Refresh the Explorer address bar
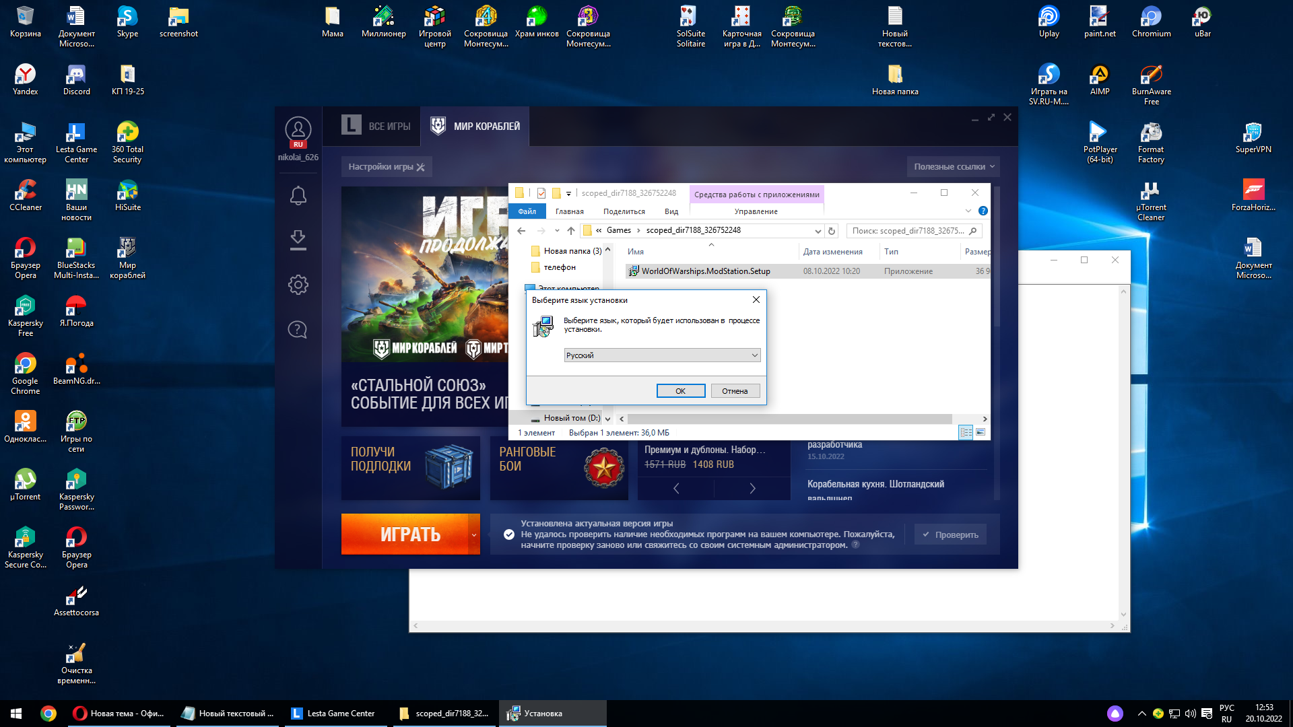Screen dimensions: 1293x727 (832, 231)
